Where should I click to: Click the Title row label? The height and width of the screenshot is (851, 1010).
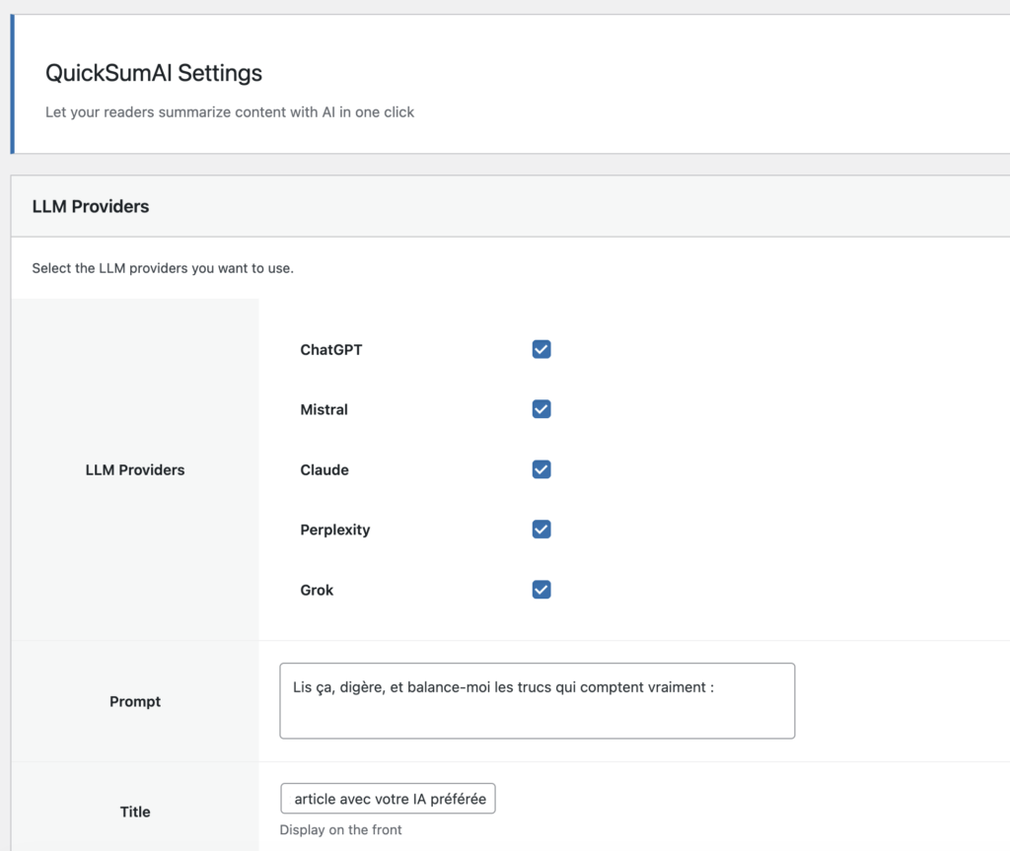(x=134, y=812)
